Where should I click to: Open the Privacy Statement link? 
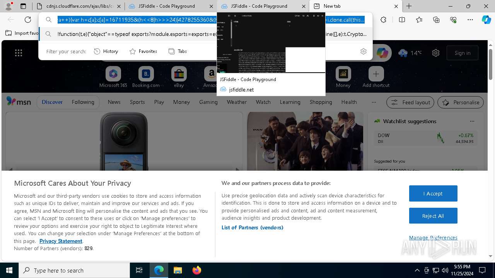61,241
